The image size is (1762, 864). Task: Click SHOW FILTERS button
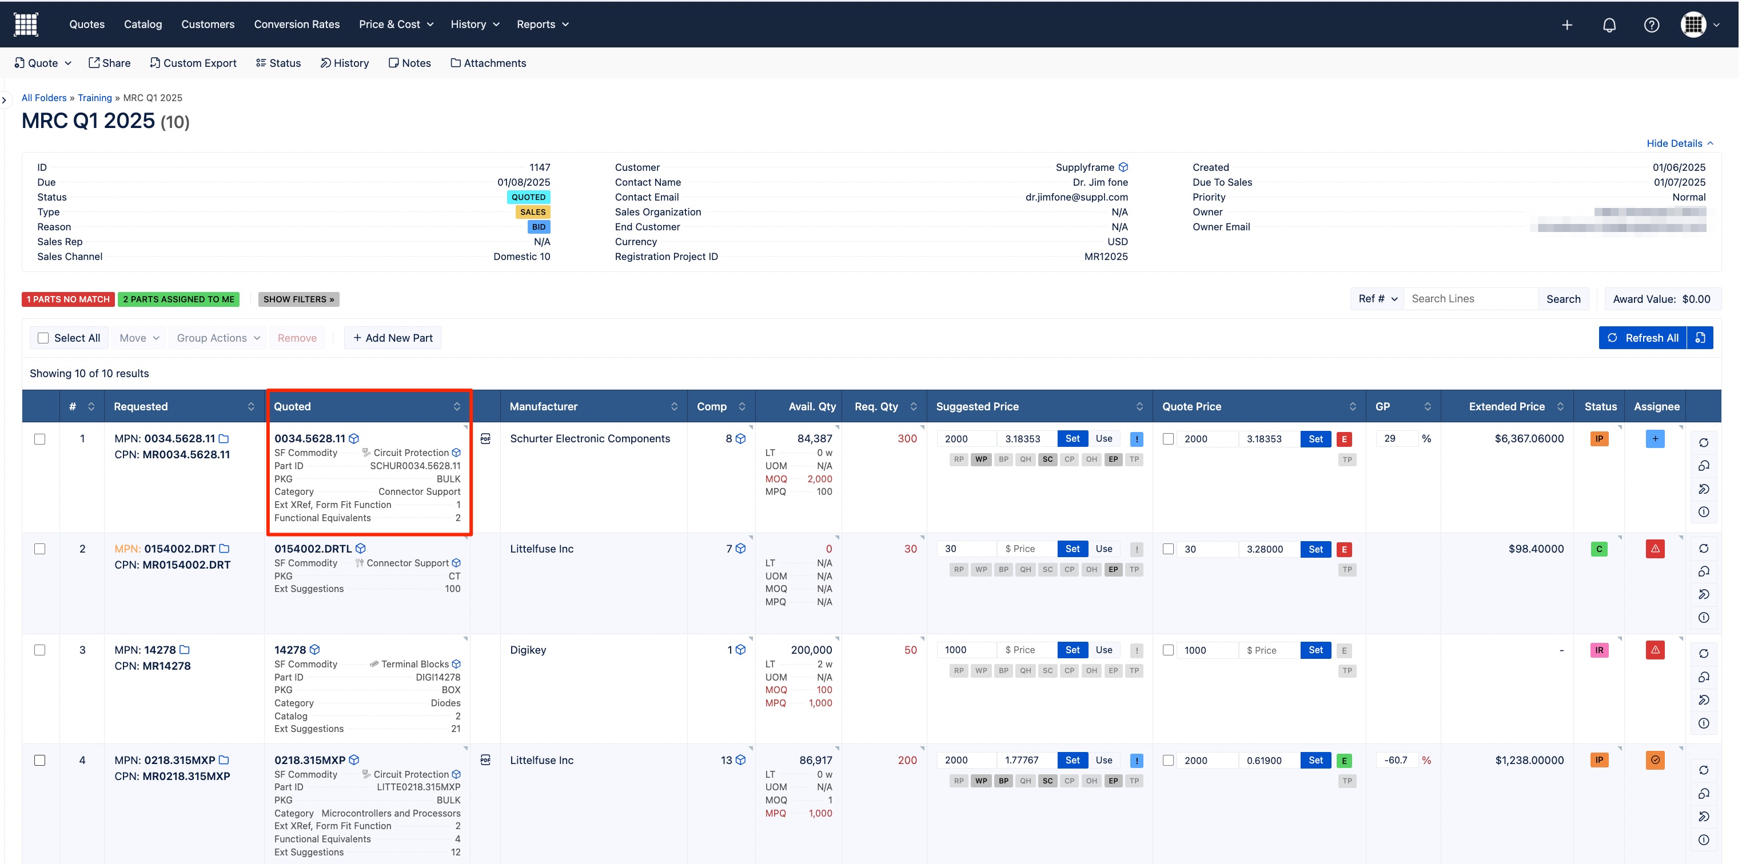click(x=298, y=299)
